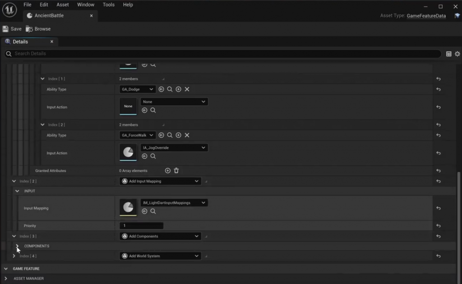462x284 pixels.
Task: Add element to Granted Attributes array
Action: [x=168, y=171]
